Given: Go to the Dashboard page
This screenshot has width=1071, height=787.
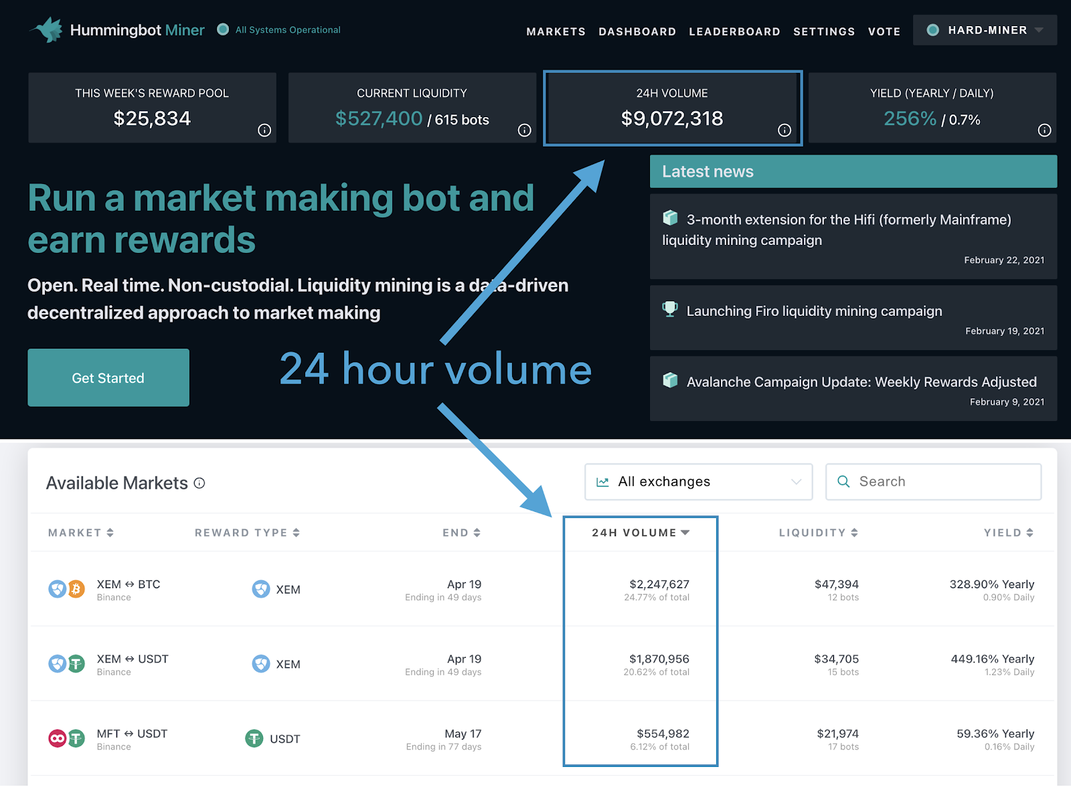Looking at the screenshot, I should 637,31.
